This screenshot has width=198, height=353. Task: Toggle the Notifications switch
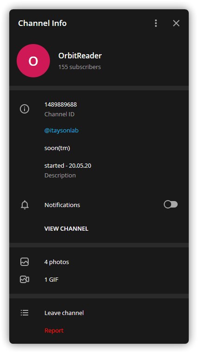click(171, 205)
